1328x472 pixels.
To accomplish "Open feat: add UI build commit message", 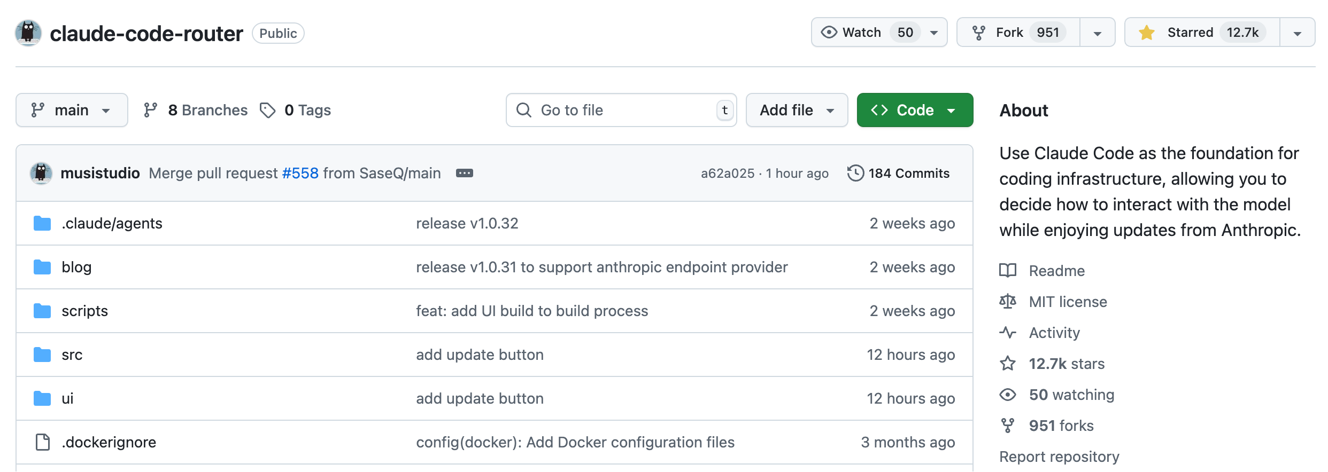I will (532, 311).
